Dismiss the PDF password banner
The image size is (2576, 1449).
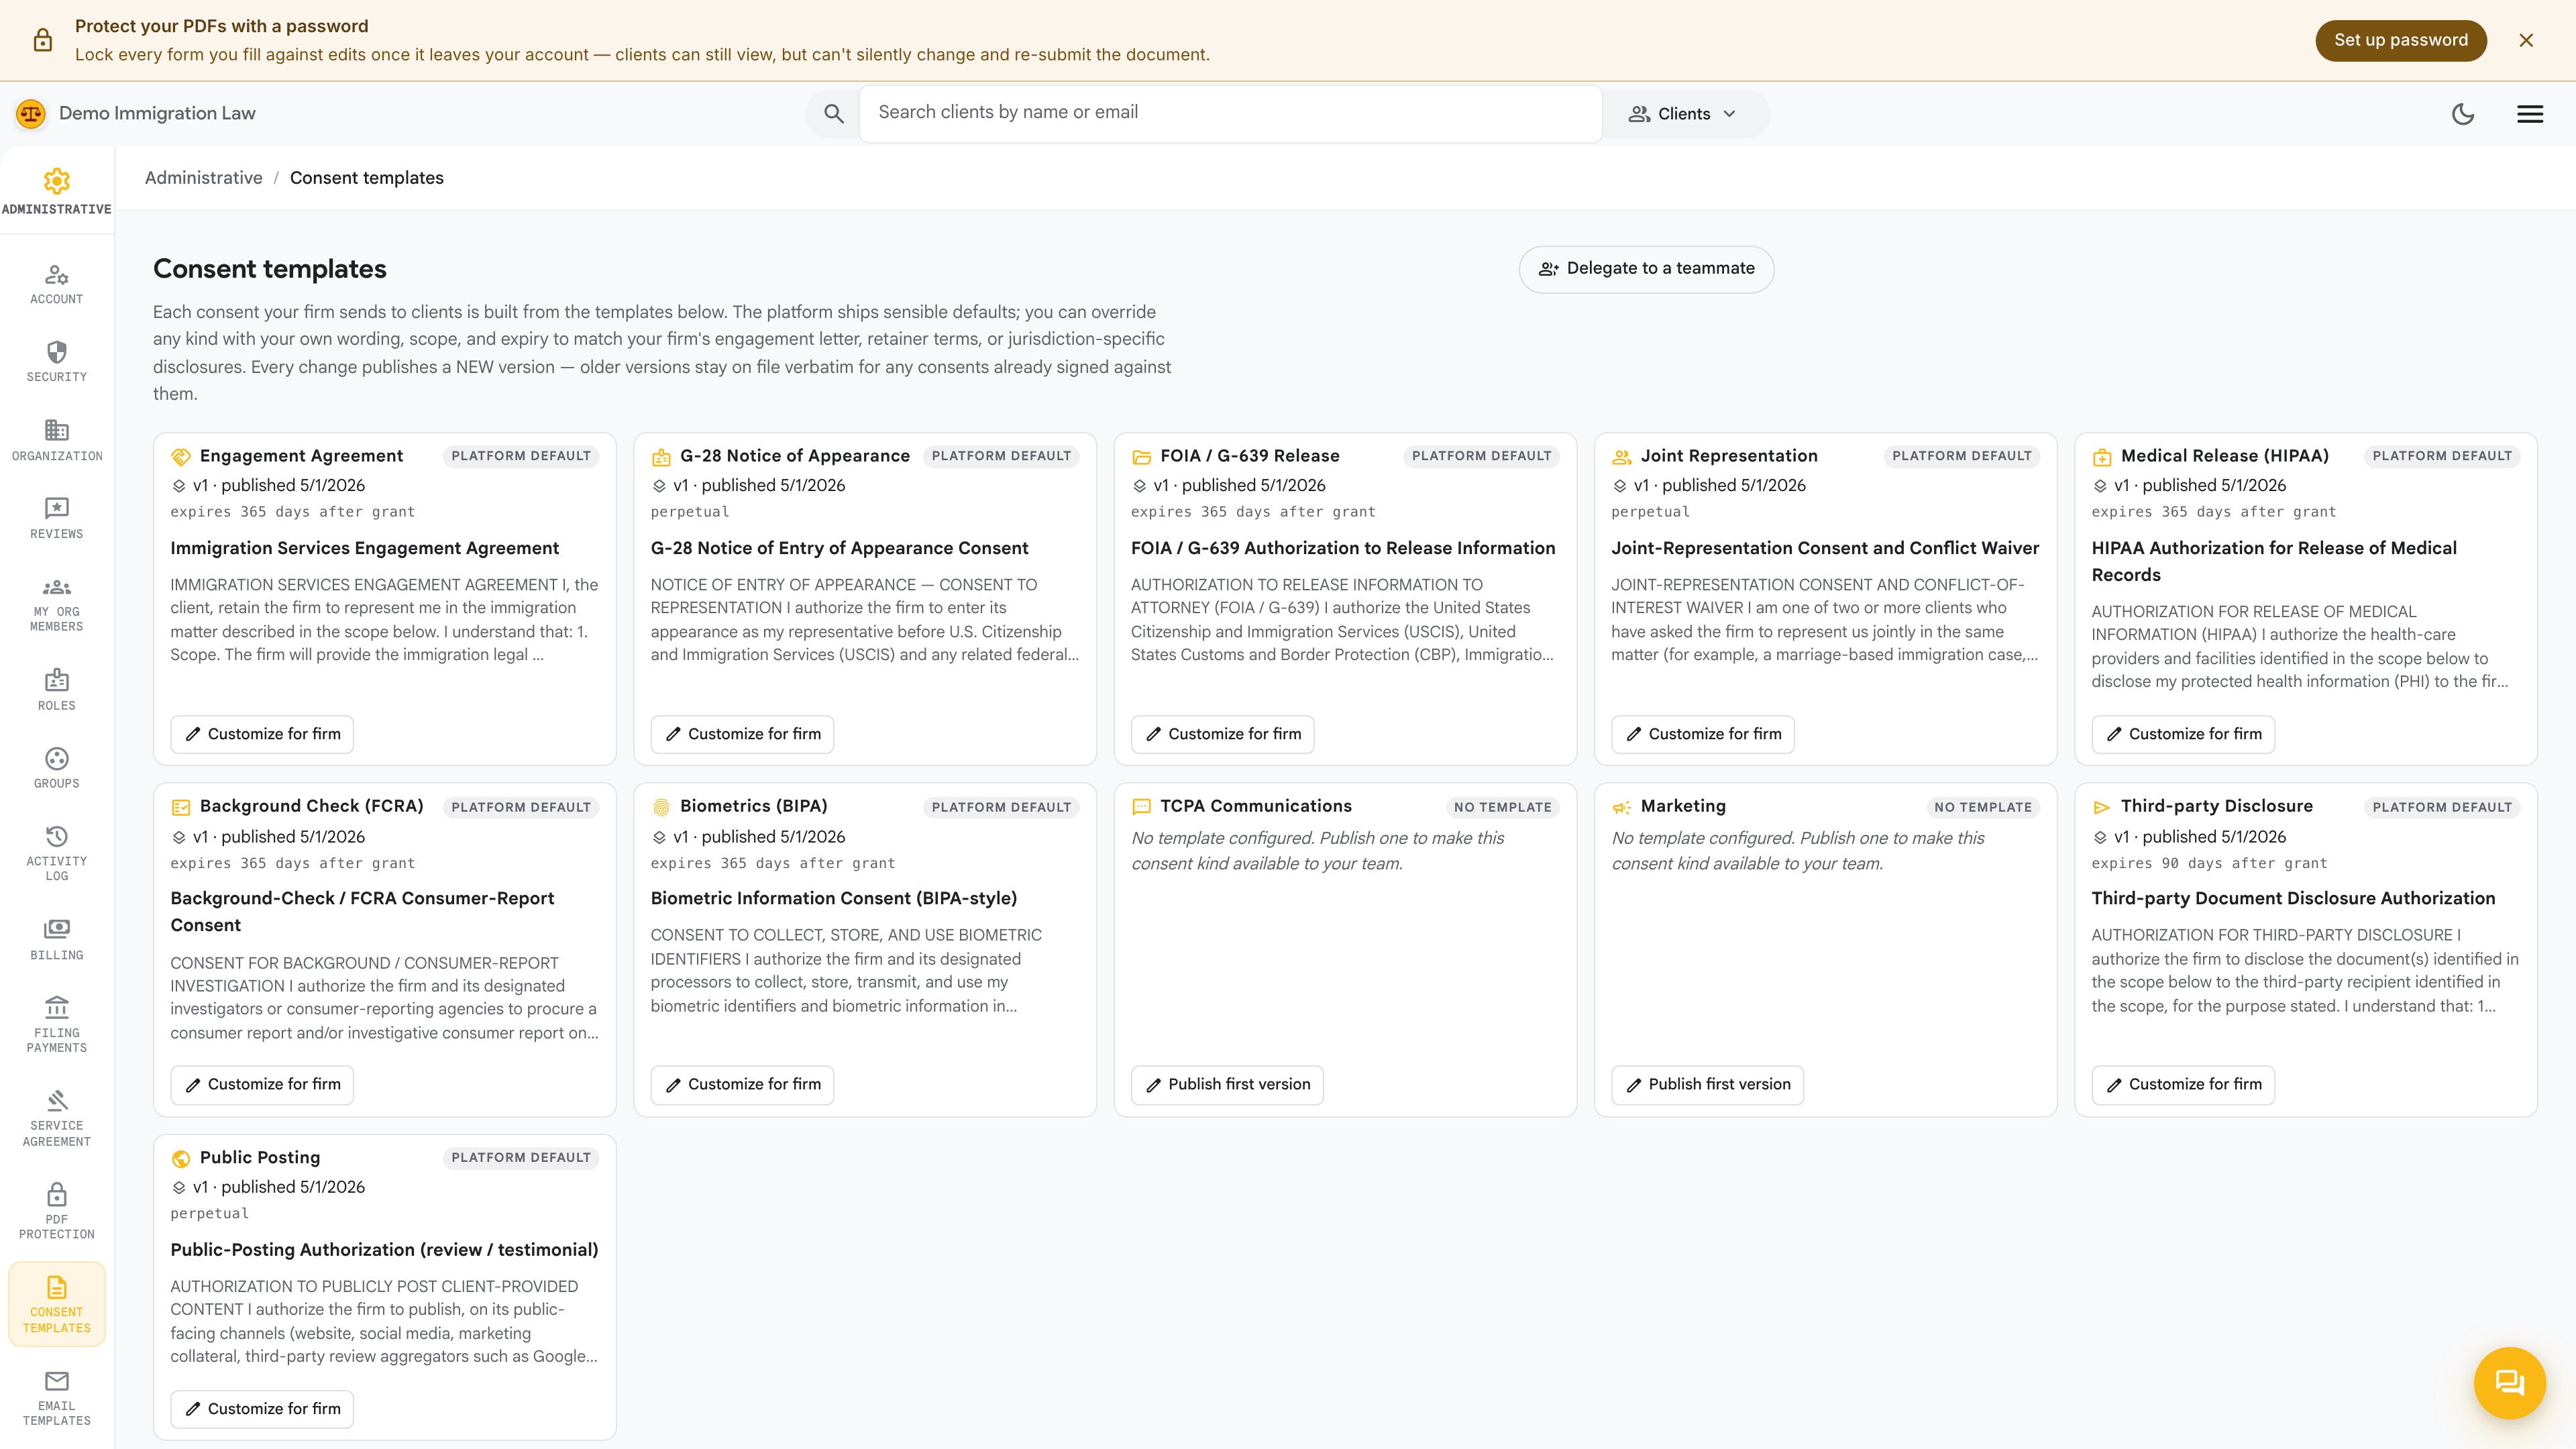tap(2526, 40)
